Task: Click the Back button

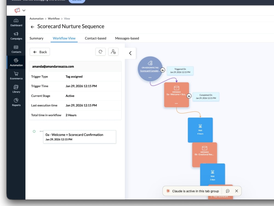Action: pyautogui.click(x=40, y=52)
